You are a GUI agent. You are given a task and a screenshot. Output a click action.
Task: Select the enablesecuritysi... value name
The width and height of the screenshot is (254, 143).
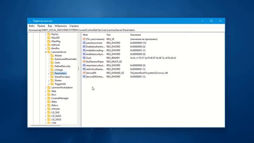coord(95,54)
